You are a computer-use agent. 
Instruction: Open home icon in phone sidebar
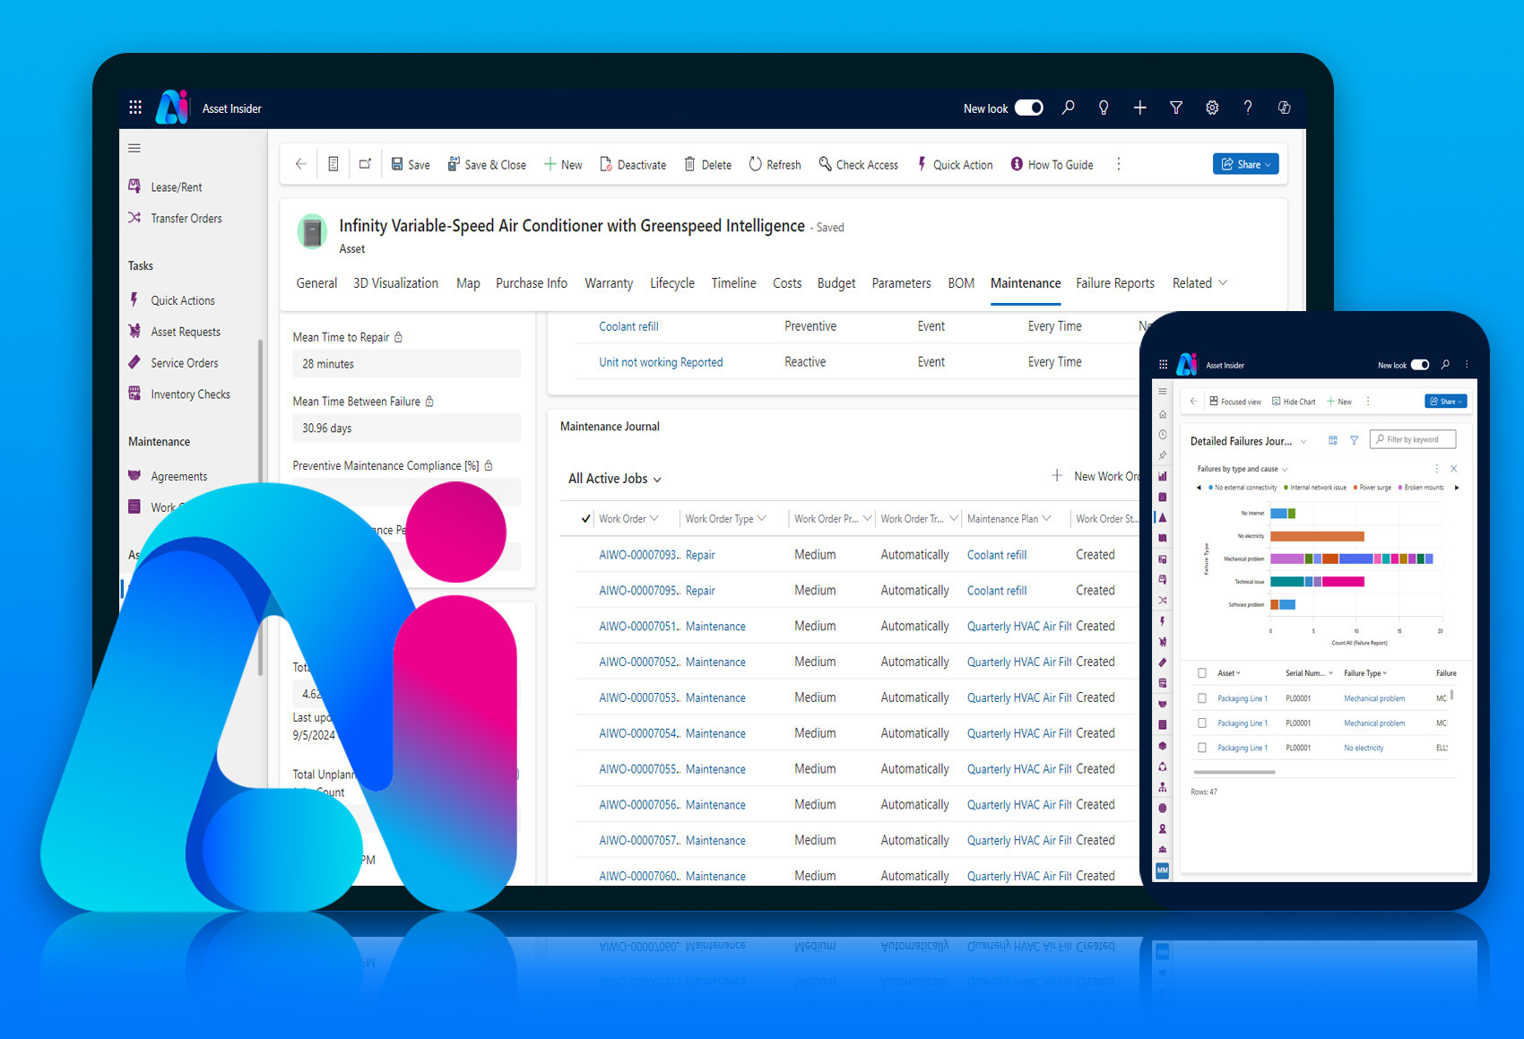coord(1163,414)
